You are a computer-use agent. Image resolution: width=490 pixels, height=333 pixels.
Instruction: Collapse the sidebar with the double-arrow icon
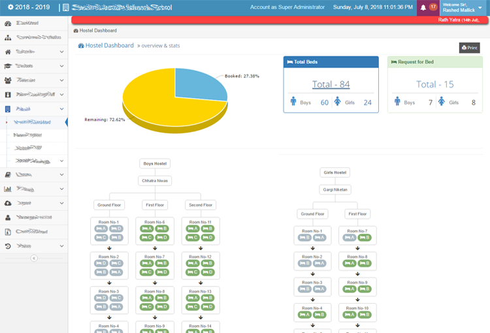34,258
